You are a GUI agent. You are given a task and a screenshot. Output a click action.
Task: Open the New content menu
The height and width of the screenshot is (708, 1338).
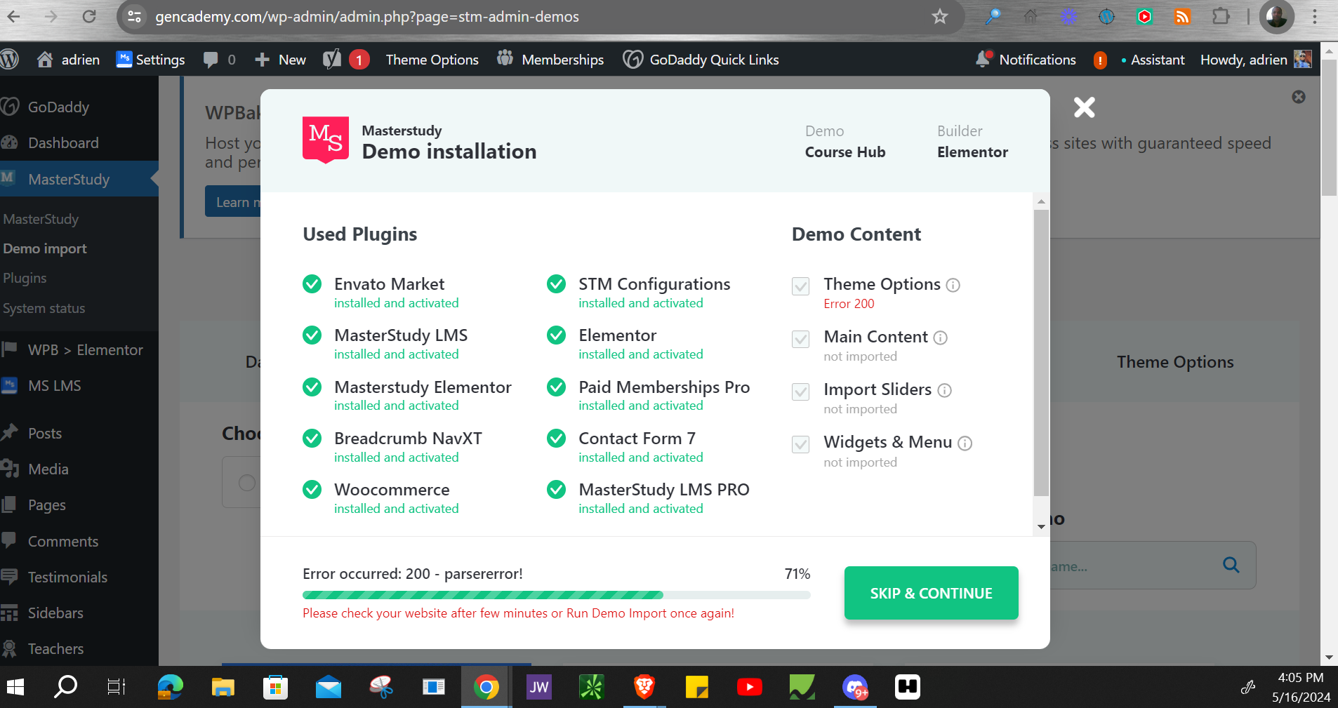click(280, 60)
